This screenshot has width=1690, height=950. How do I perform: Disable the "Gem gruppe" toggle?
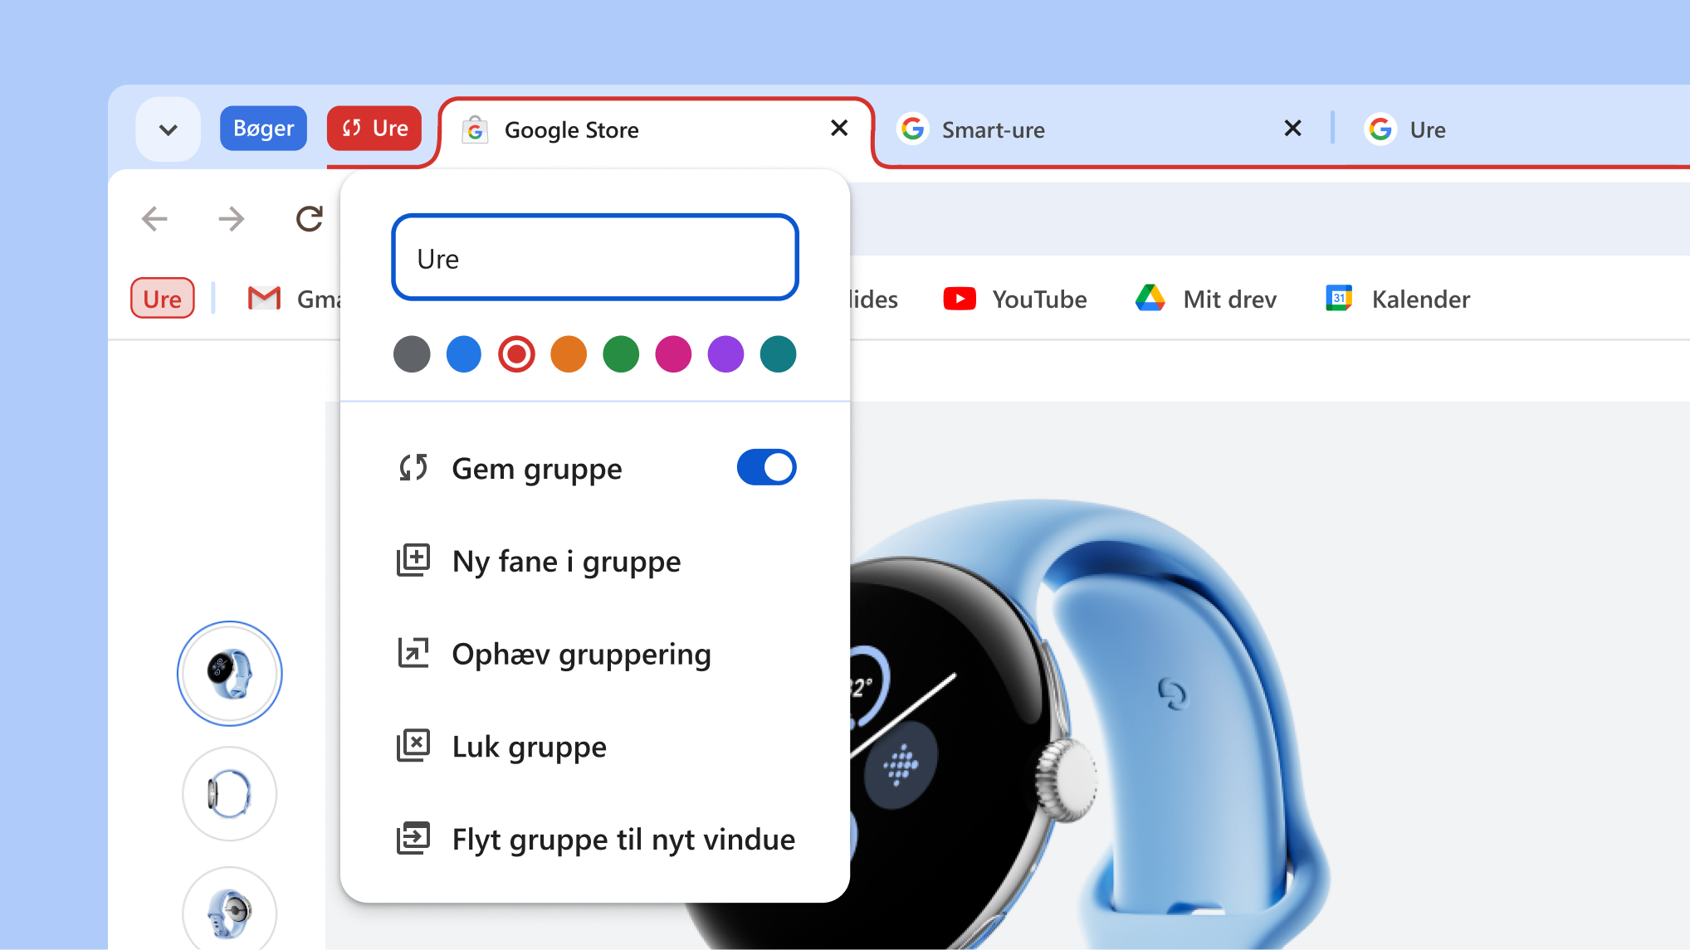pyautogui.click(x=765, y=467)
